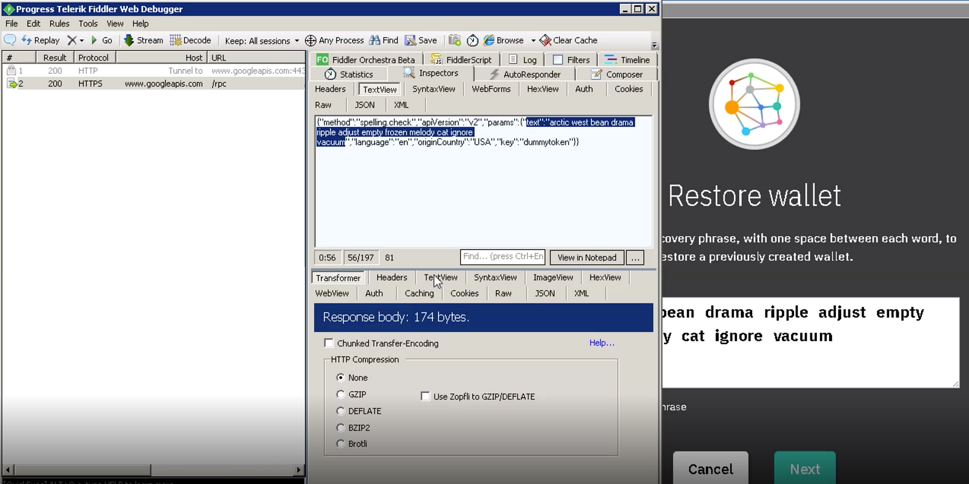Screen dimensions: 969x484
Task: Click Next in Restore wallet window
Action: coord(805,468)
